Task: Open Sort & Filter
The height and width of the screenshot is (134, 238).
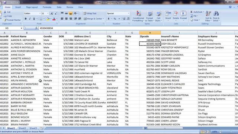Action: 208,16
